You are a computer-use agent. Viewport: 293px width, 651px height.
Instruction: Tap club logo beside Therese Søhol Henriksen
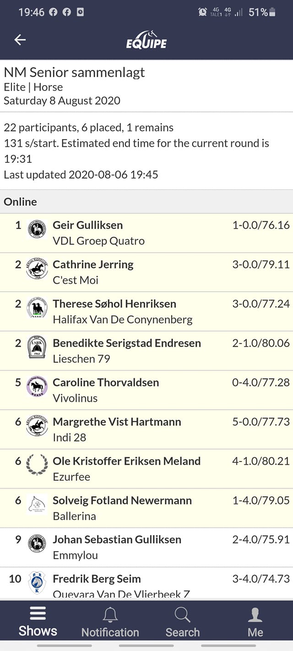click(x=37, y=309)
